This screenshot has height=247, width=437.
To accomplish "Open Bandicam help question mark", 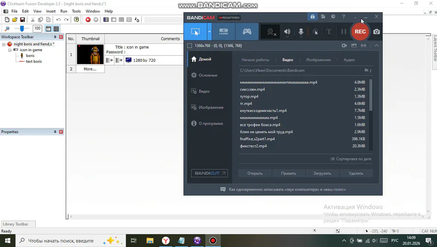I will pyautogui.click(x=344, y=17).
